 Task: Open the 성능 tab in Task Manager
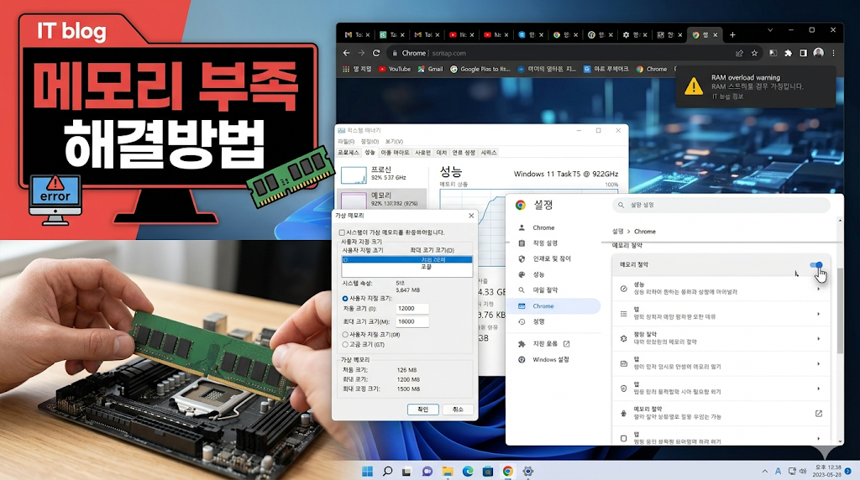click(x=370, y=153)
